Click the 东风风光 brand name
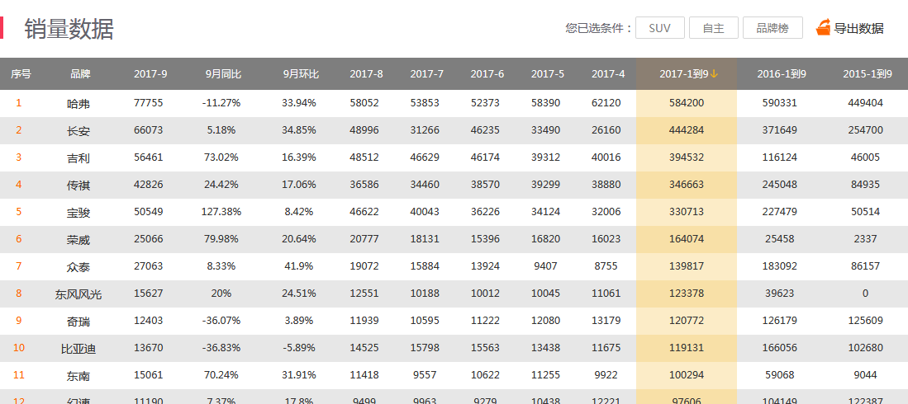Image resolution: width=908 pixels, height=404 pixels. [x=78, y=294]
